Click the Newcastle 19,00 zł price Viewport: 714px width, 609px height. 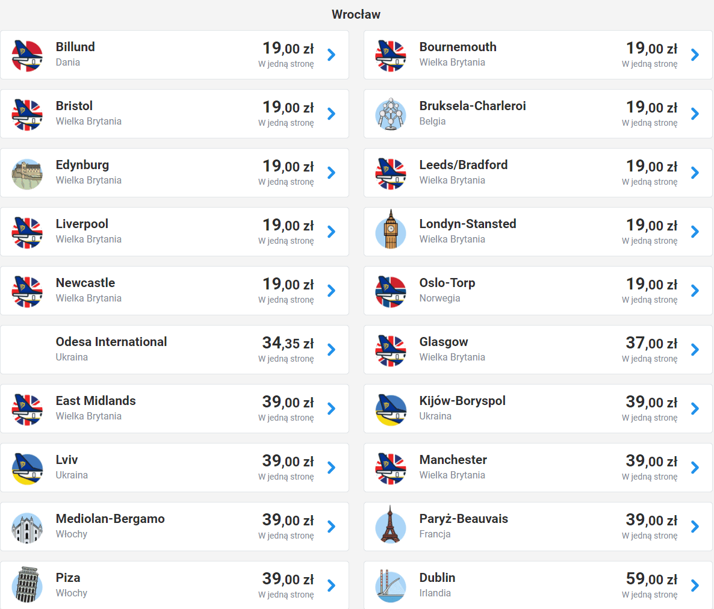(288, 284)
